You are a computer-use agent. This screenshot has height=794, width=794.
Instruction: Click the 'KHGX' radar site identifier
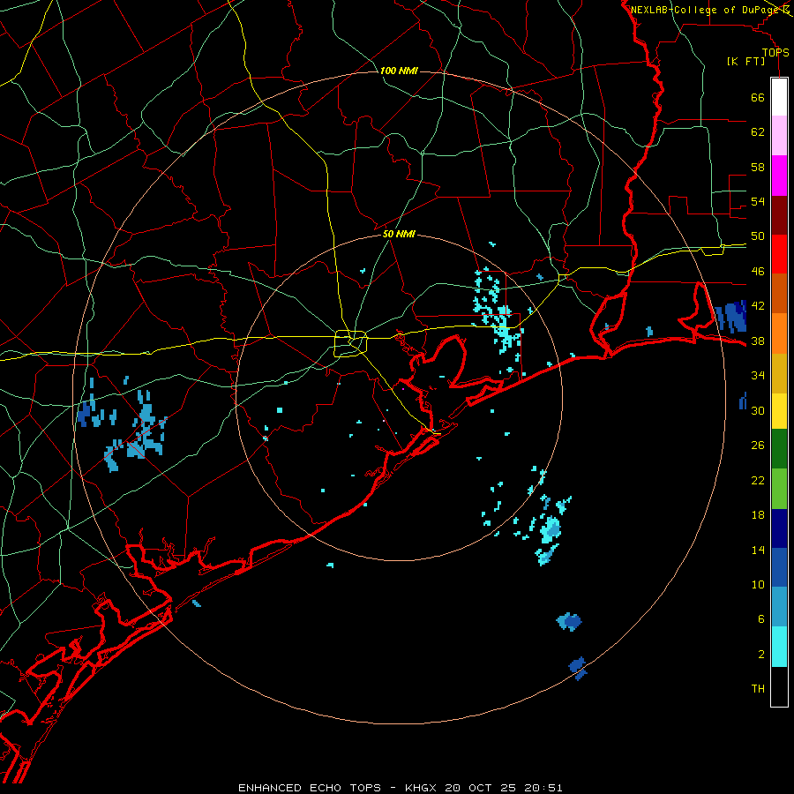click(423, 788)
